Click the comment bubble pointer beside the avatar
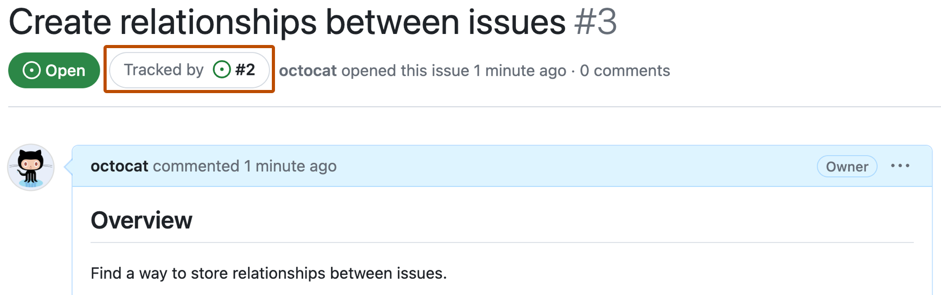Image resolution: width=941 pixels, height=295 pixels. 67,167
